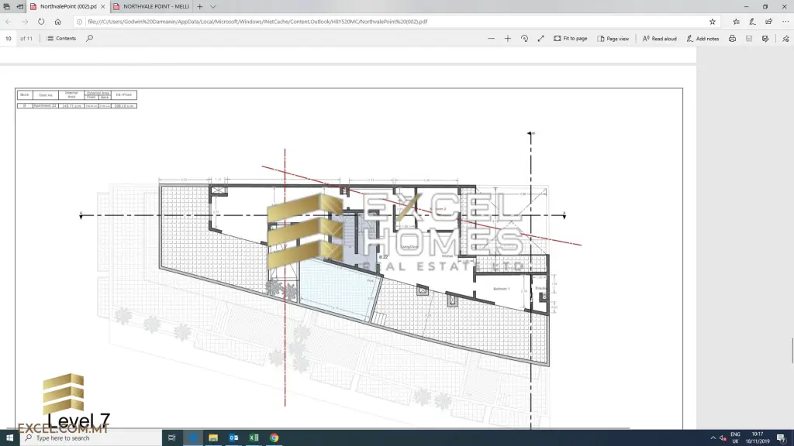Viewport: 794px width, 446px height.
Task: Click the zoom in plus icon
Action: (508, 38)
